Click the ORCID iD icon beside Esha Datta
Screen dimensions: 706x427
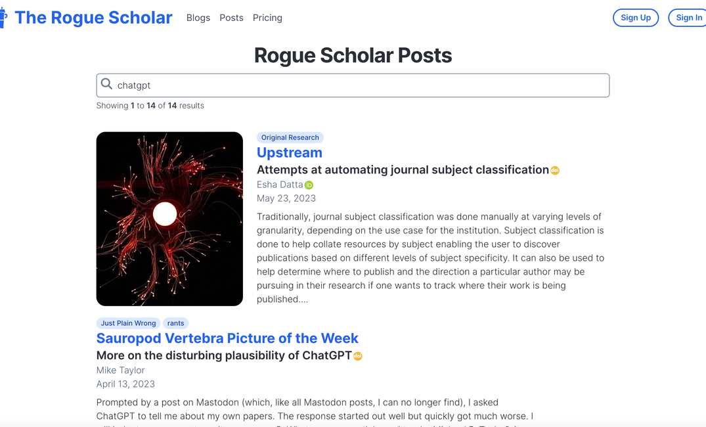tap(308, 185)
